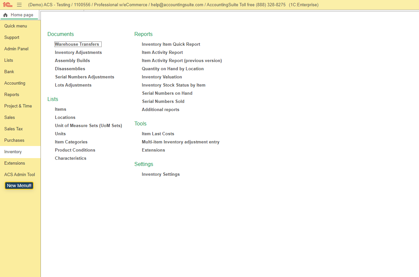Open the Items list
The image size is (419, 277).
(60, 109)
